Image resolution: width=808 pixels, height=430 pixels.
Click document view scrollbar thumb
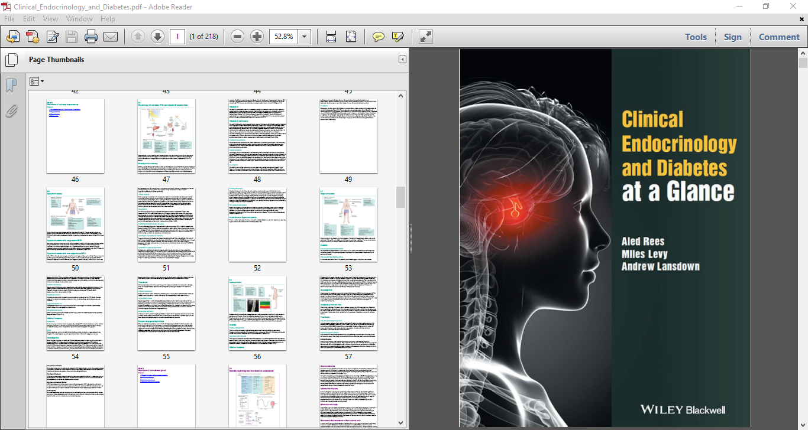(803, 63)
